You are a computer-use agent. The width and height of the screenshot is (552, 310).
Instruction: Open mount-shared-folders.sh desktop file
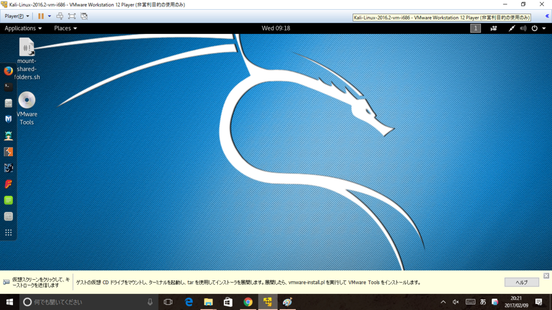27,59
